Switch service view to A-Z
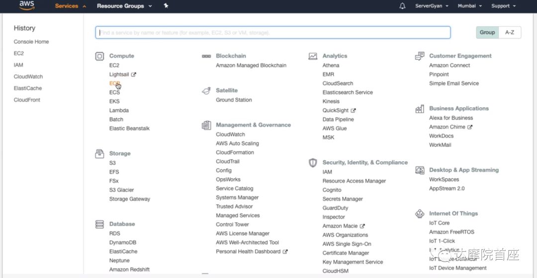Image resolution: width=537 pixels, height=278 pixels. [x=510, y=32]
